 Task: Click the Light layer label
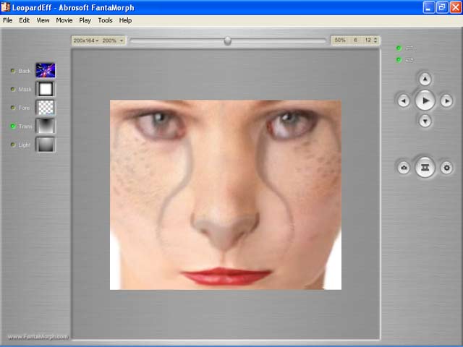(x=25, y=145)
